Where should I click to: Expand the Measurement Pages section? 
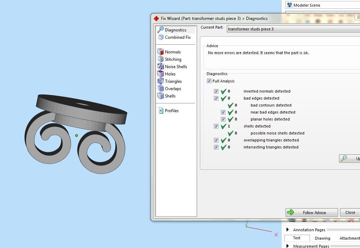[x=287, y=246]
